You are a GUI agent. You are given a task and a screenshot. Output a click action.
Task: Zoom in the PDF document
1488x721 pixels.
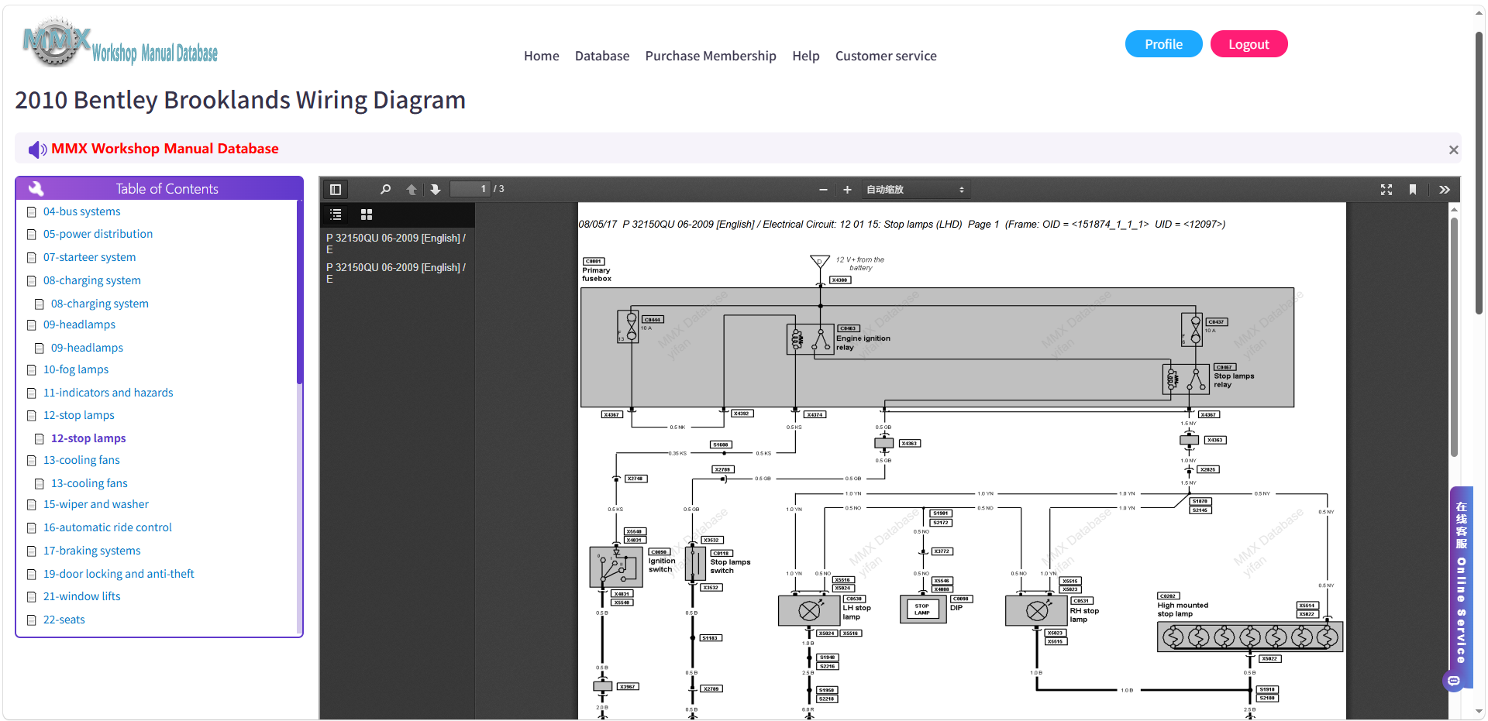(847, 190)
